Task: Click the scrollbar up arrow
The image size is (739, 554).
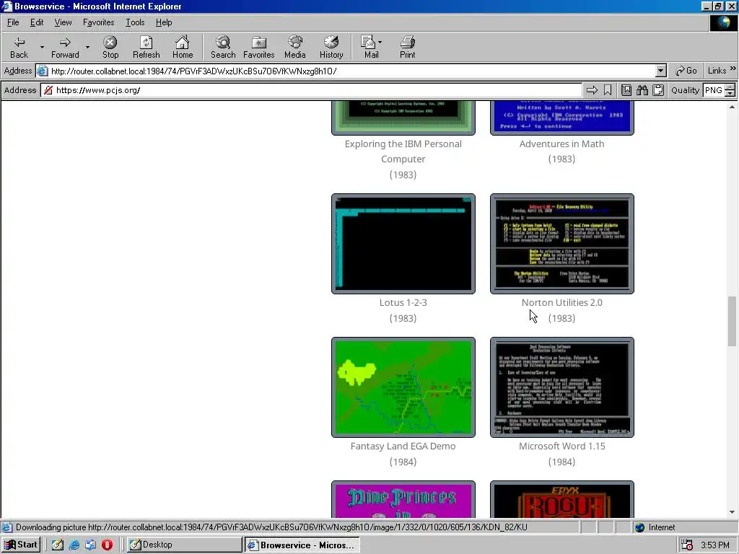Action: pos(732,107)
